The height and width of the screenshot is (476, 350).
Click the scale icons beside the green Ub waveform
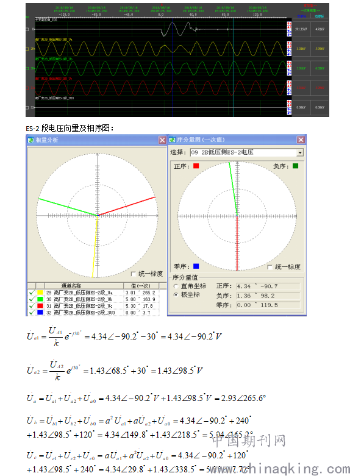[289, 69]
